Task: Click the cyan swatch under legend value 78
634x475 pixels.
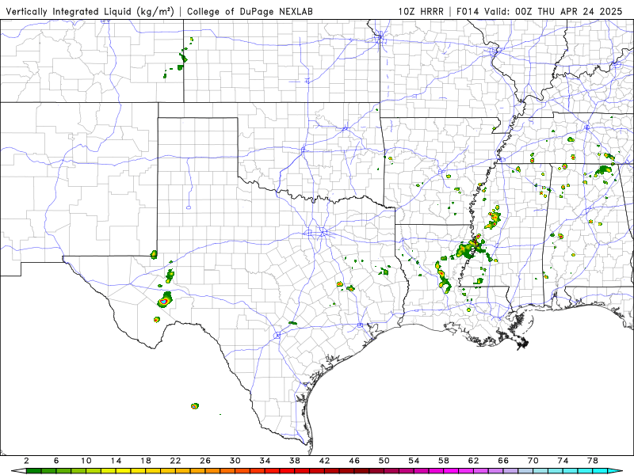Action: click(600, 471)
